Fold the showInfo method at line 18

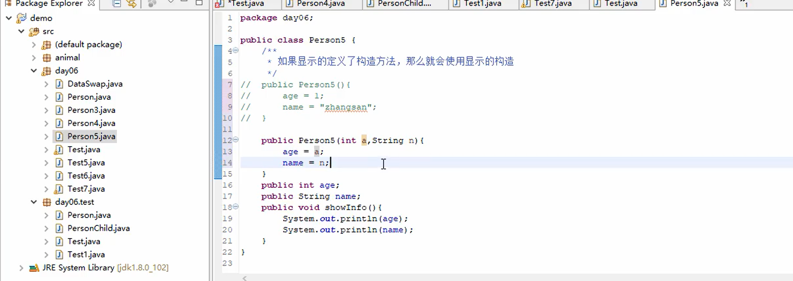[236, 207]
